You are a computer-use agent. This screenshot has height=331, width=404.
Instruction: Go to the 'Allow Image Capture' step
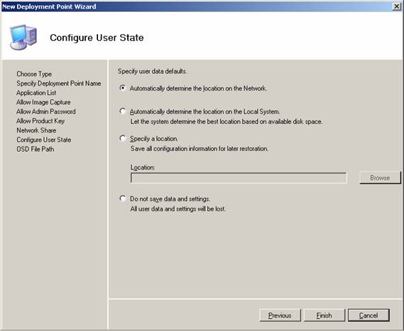(x=43, y=102)
